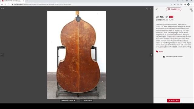Click the Estimate price text
Viewport: 194px width, 109px height.
click(165, 20)
